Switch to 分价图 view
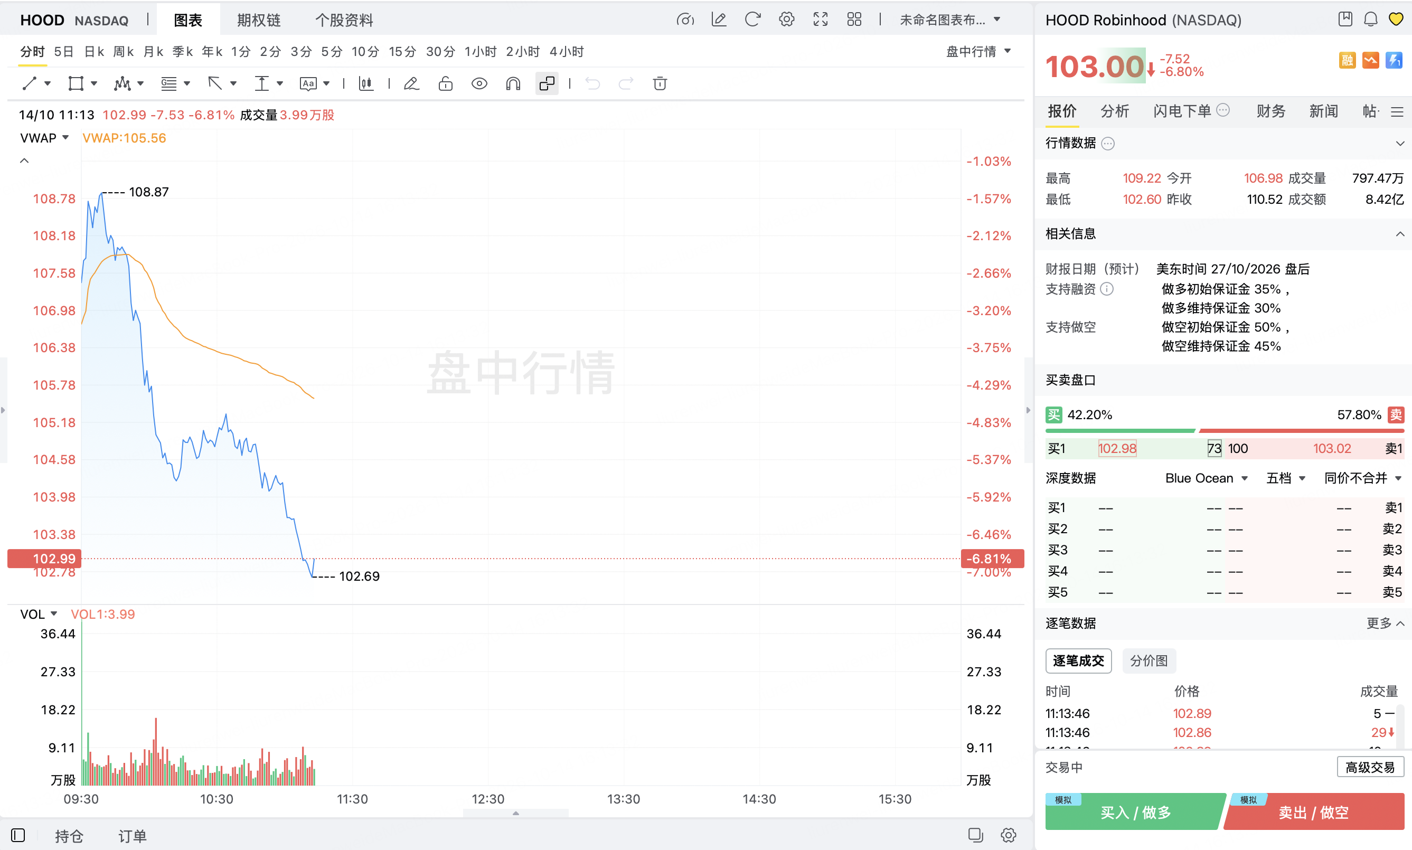The width and height of the screenshot is (1412, 850). [1149, 661]
